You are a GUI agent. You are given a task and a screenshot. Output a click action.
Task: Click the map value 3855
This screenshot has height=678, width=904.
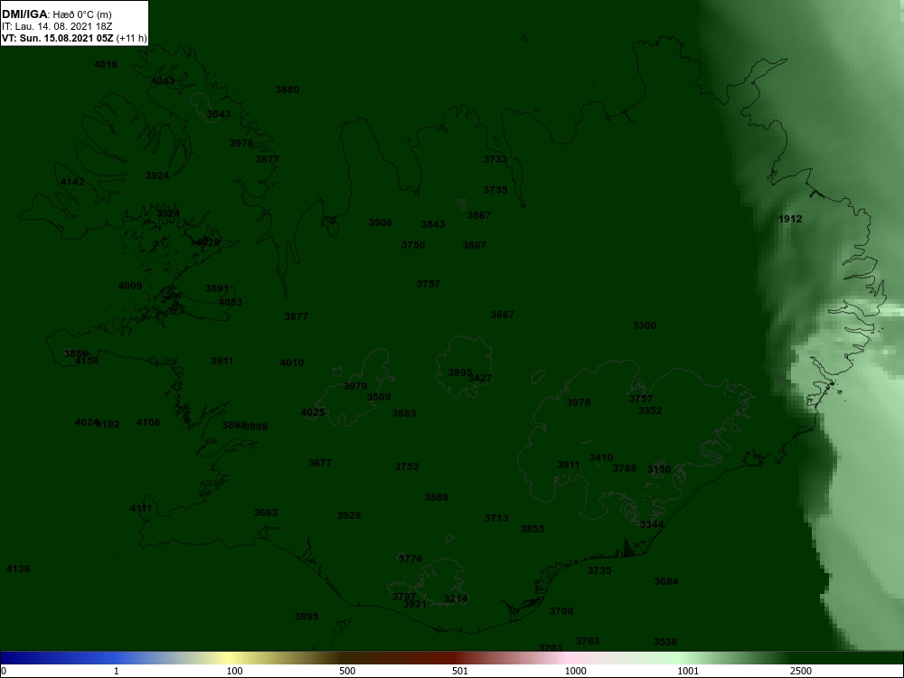coord(532,529)
